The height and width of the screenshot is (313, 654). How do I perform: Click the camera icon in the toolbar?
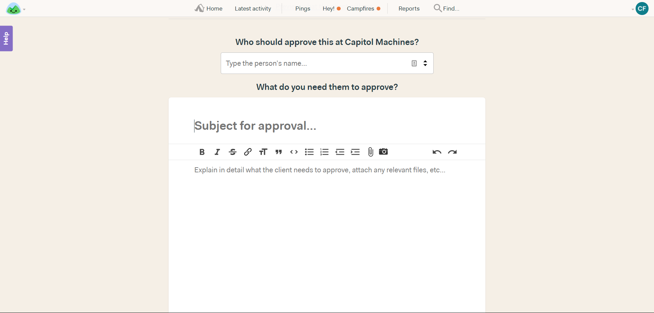point(384,152)
